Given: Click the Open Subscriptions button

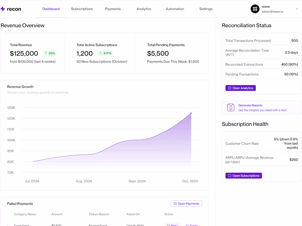Looking at the screenshot, I should (x=244, y=176).
